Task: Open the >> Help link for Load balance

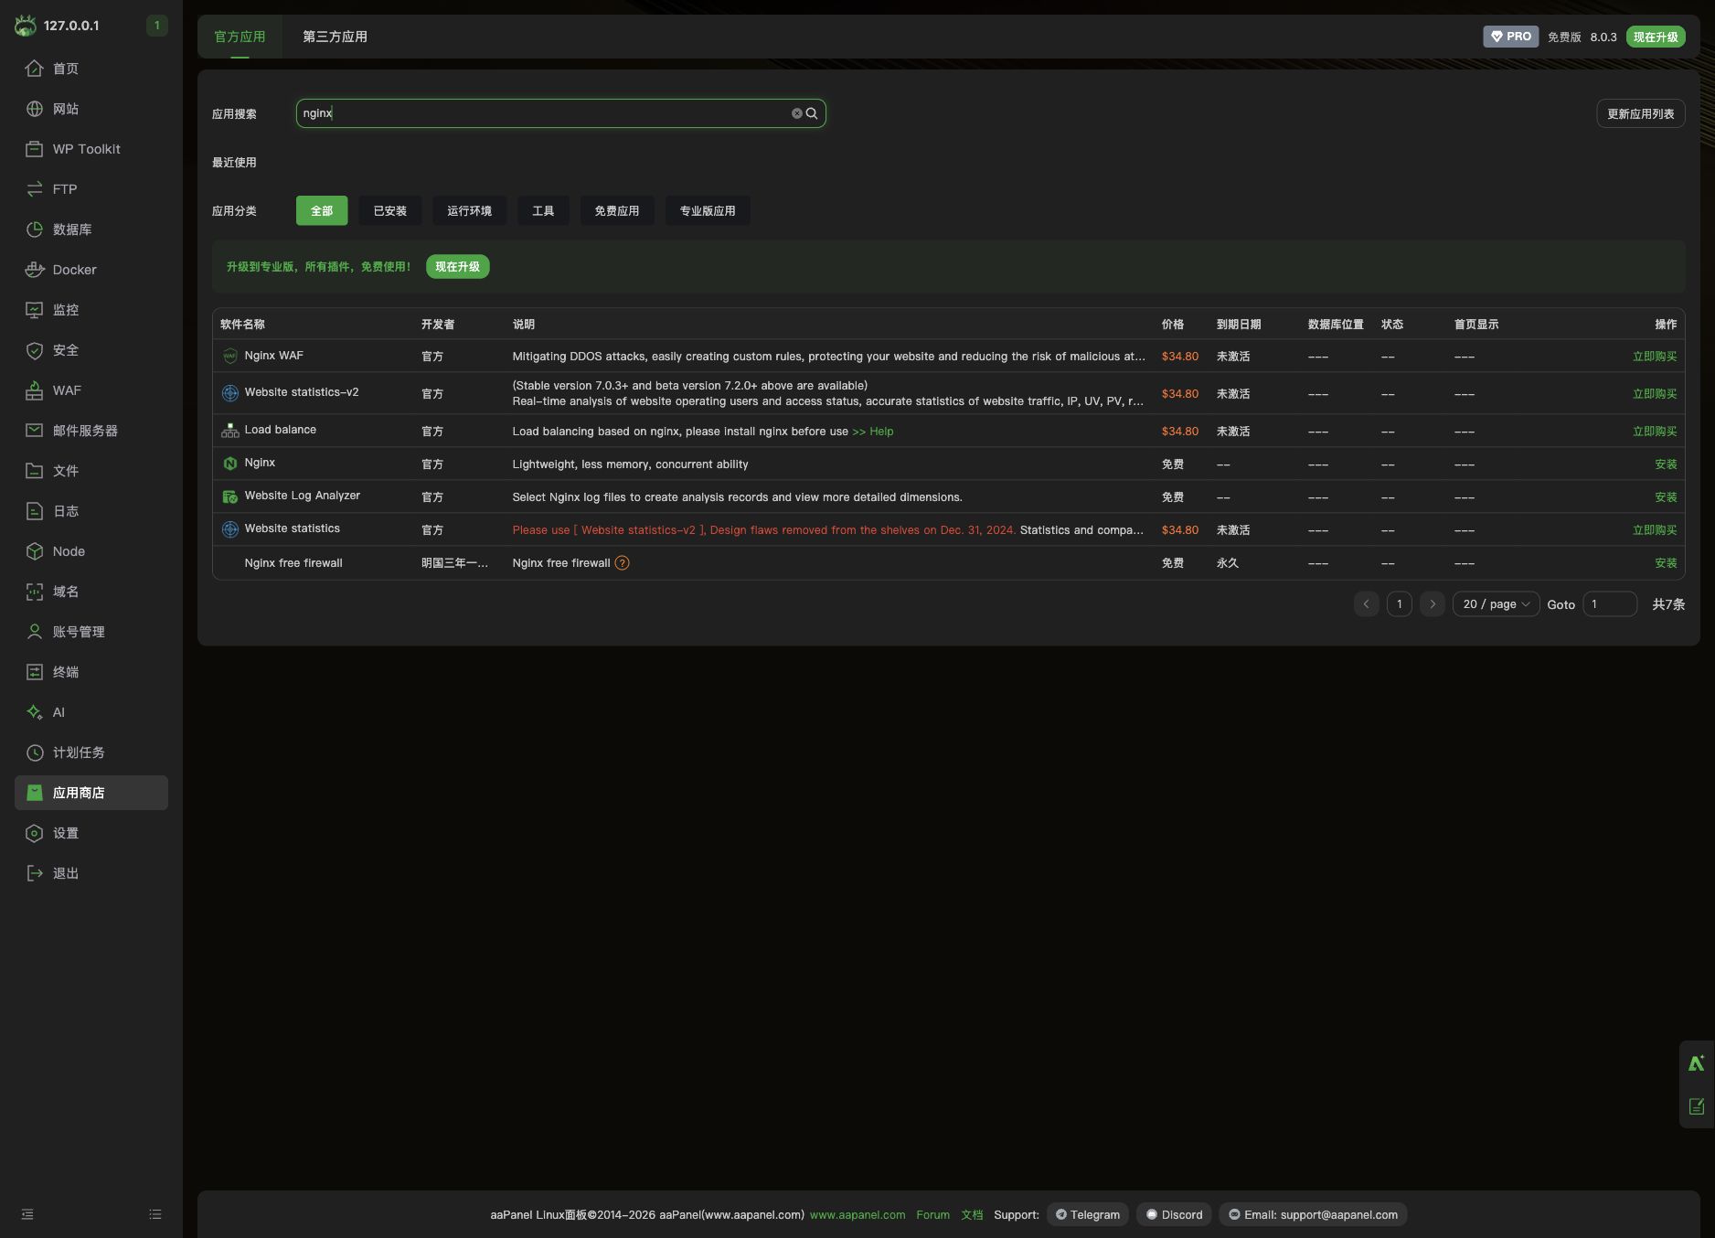Action: 873,432
